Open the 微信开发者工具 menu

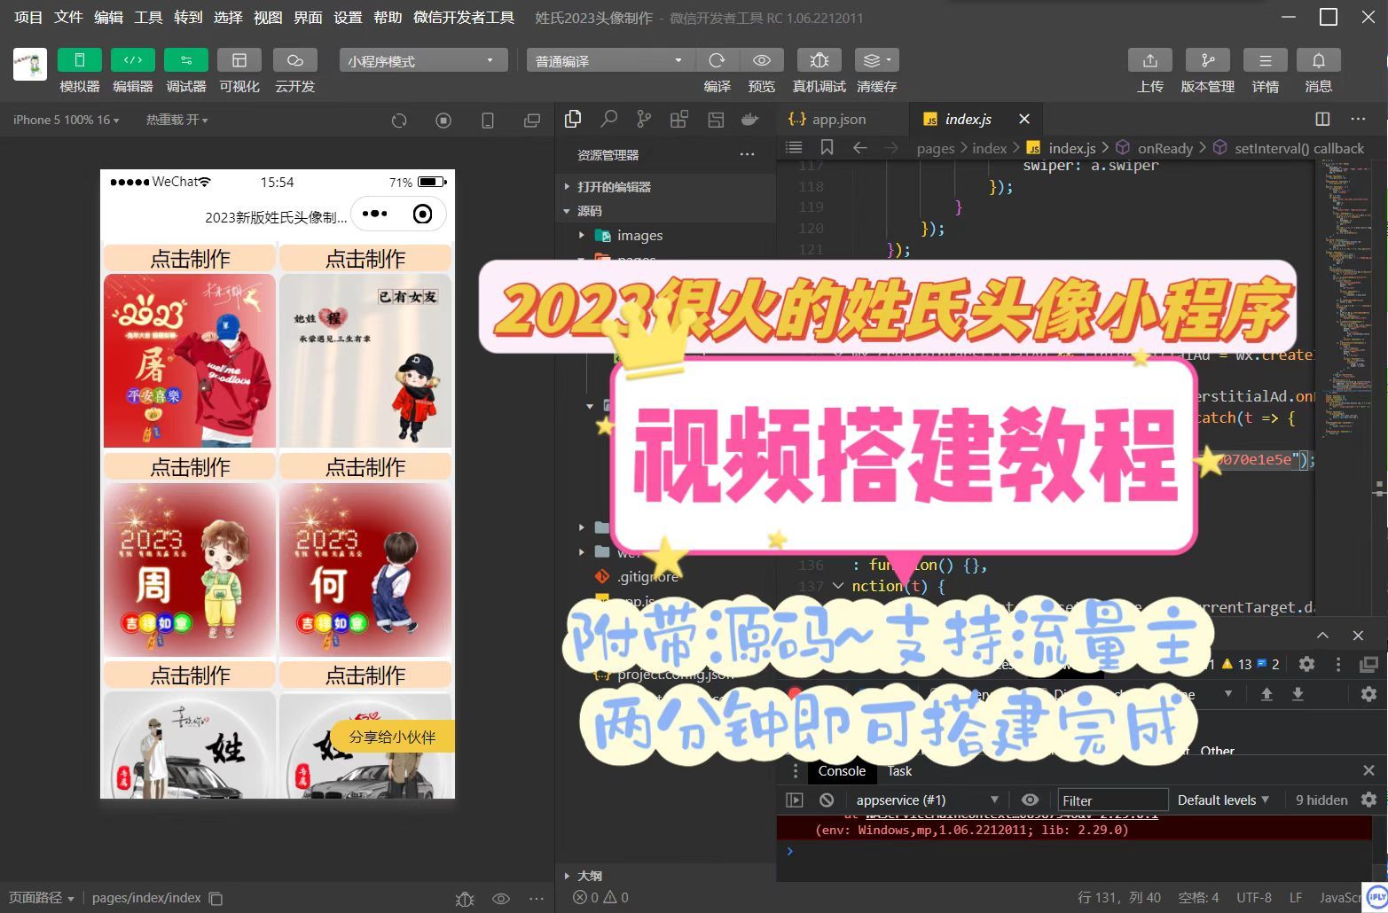464,17
